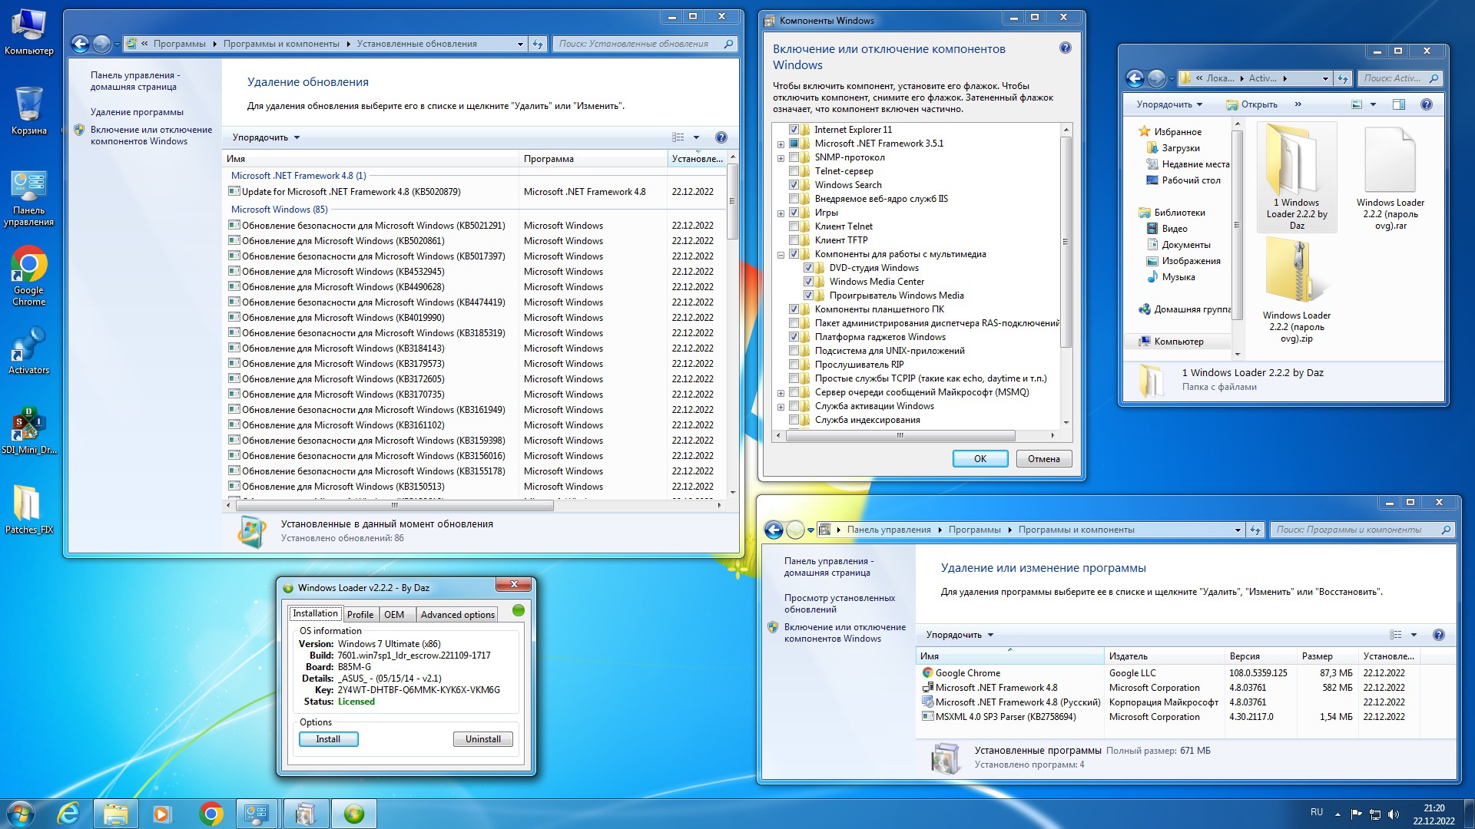Open Упорядочить menu in Activ folder window
The image size is (1475, 829).
click(1169, 104)
